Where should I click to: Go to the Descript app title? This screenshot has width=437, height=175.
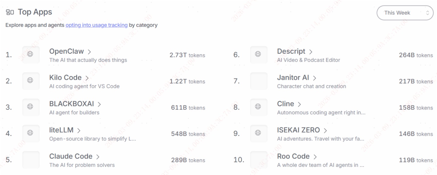291,52
